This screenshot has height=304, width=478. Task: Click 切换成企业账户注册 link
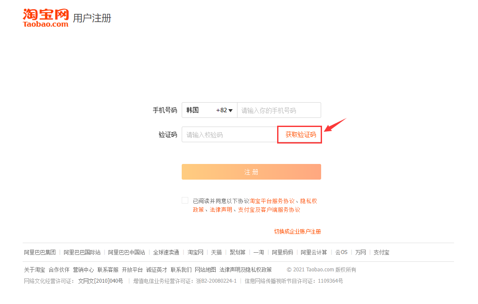pos(297,231)
